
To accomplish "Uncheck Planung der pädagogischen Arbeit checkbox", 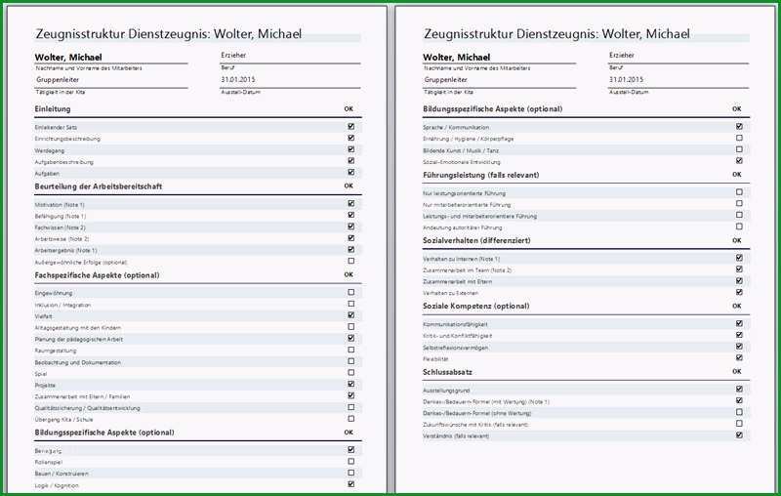I will coord(351,338).
